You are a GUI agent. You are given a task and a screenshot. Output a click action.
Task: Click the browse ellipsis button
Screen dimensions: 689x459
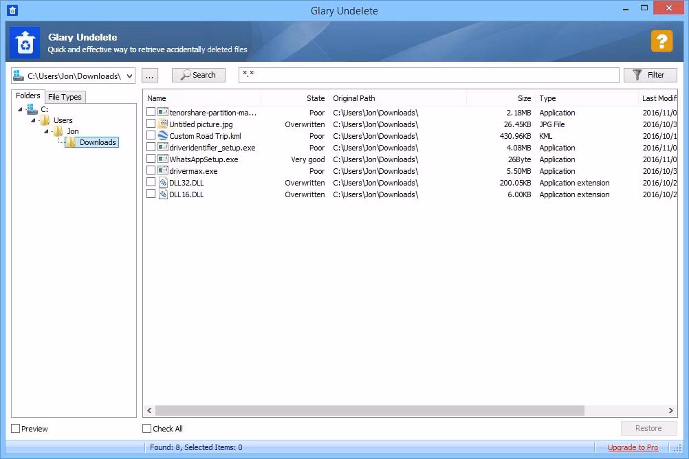(x=149, y=76)
